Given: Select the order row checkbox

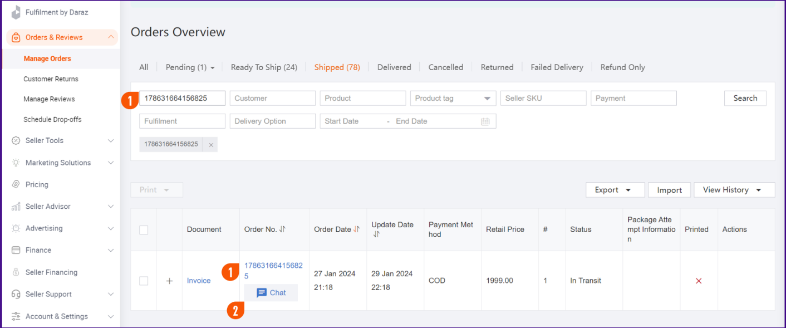Looking at the screenshot, I should pyautogui.click(x=144, y=281).
